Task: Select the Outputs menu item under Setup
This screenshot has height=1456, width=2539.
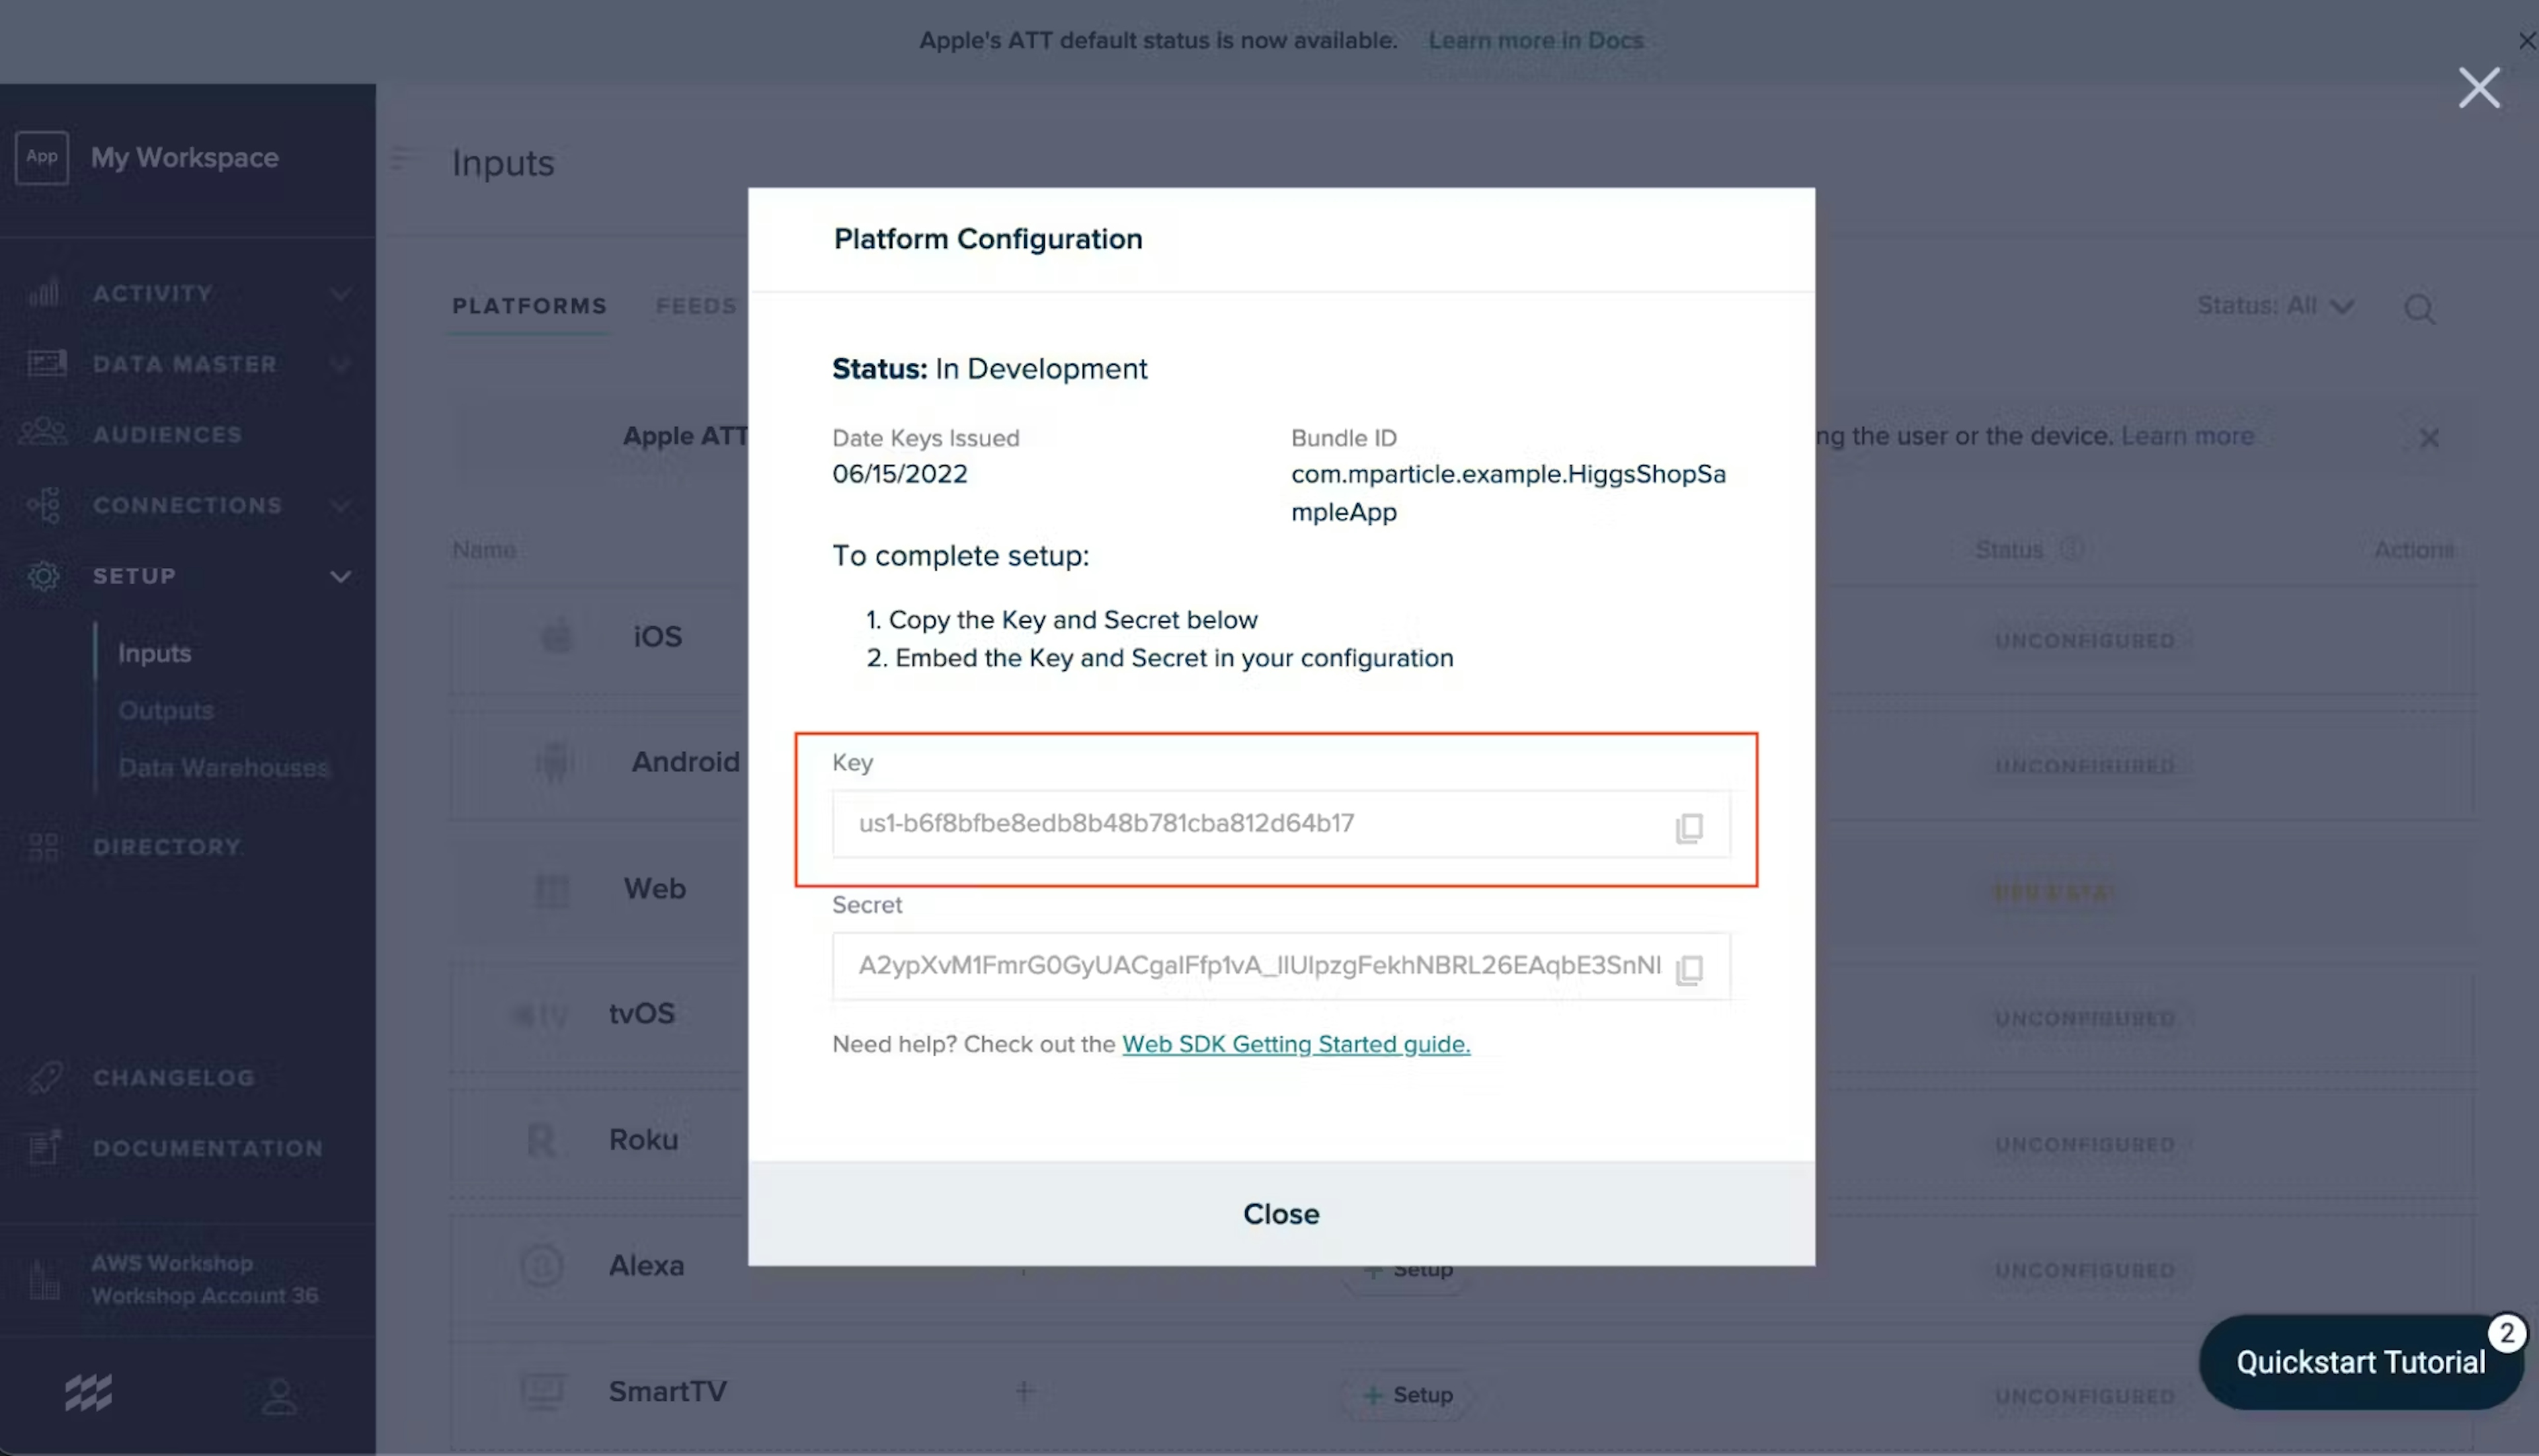Action: pyautogui.click(x=165, y=710)
